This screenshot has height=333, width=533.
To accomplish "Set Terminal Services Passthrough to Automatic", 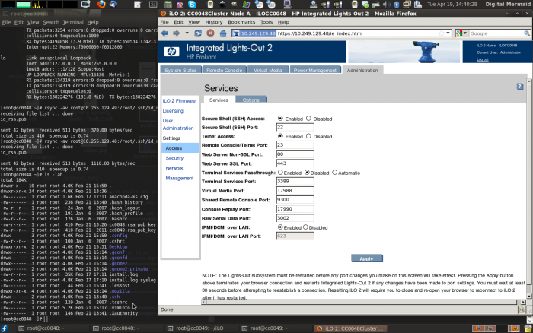I will [334, 173].
